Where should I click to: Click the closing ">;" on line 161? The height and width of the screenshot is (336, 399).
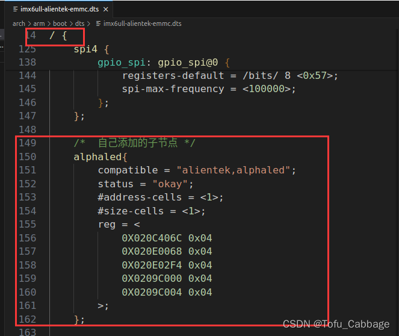pos(103,306)
